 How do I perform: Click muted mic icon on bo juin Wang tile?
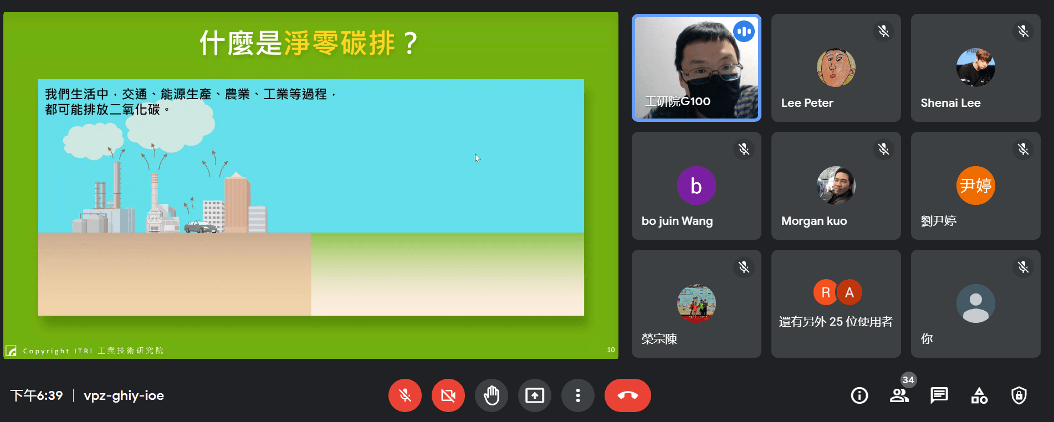[744, 149]
